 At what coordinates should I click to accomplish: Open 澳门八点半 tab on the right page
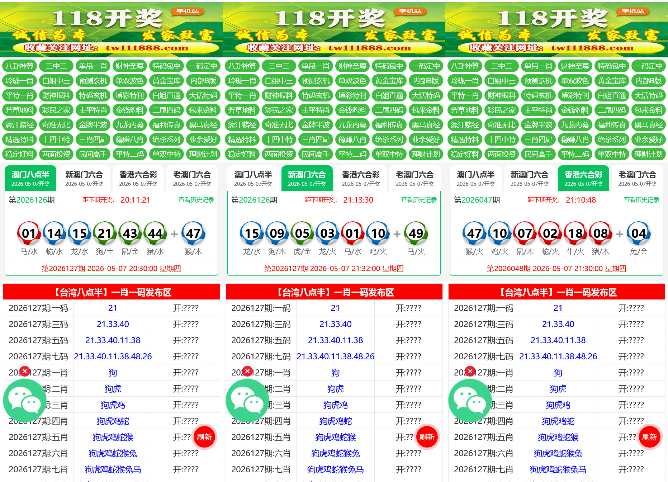pyautogui.click(x=476, y=178)
